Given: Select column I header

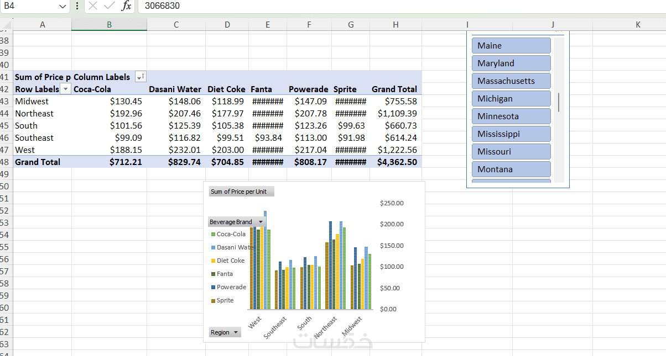Looking at the screenshot, I should (467, 25).
